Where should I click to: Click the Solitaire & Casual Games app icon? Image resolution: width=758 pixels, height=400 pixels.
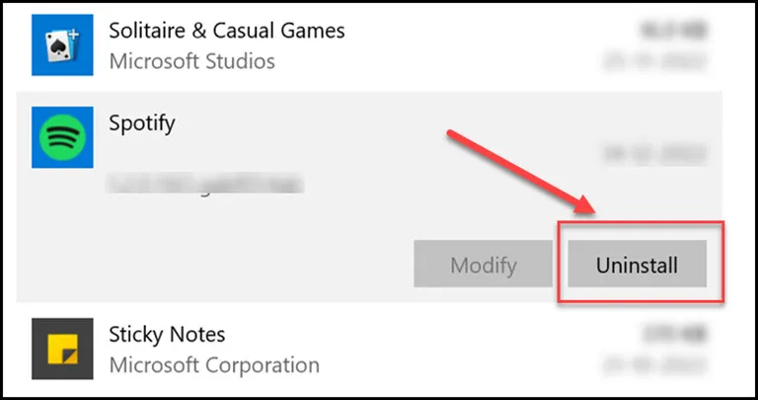(x=62, y=45)
